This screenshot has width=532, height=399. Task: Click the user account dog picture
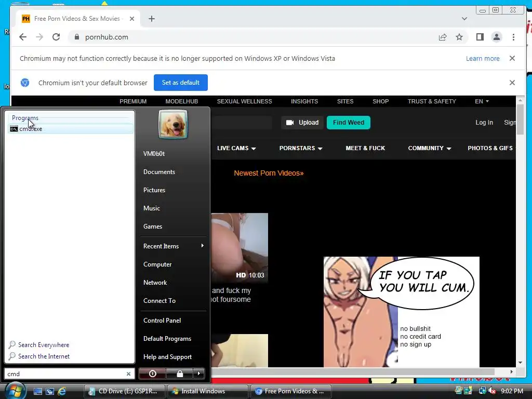(172, 124)
